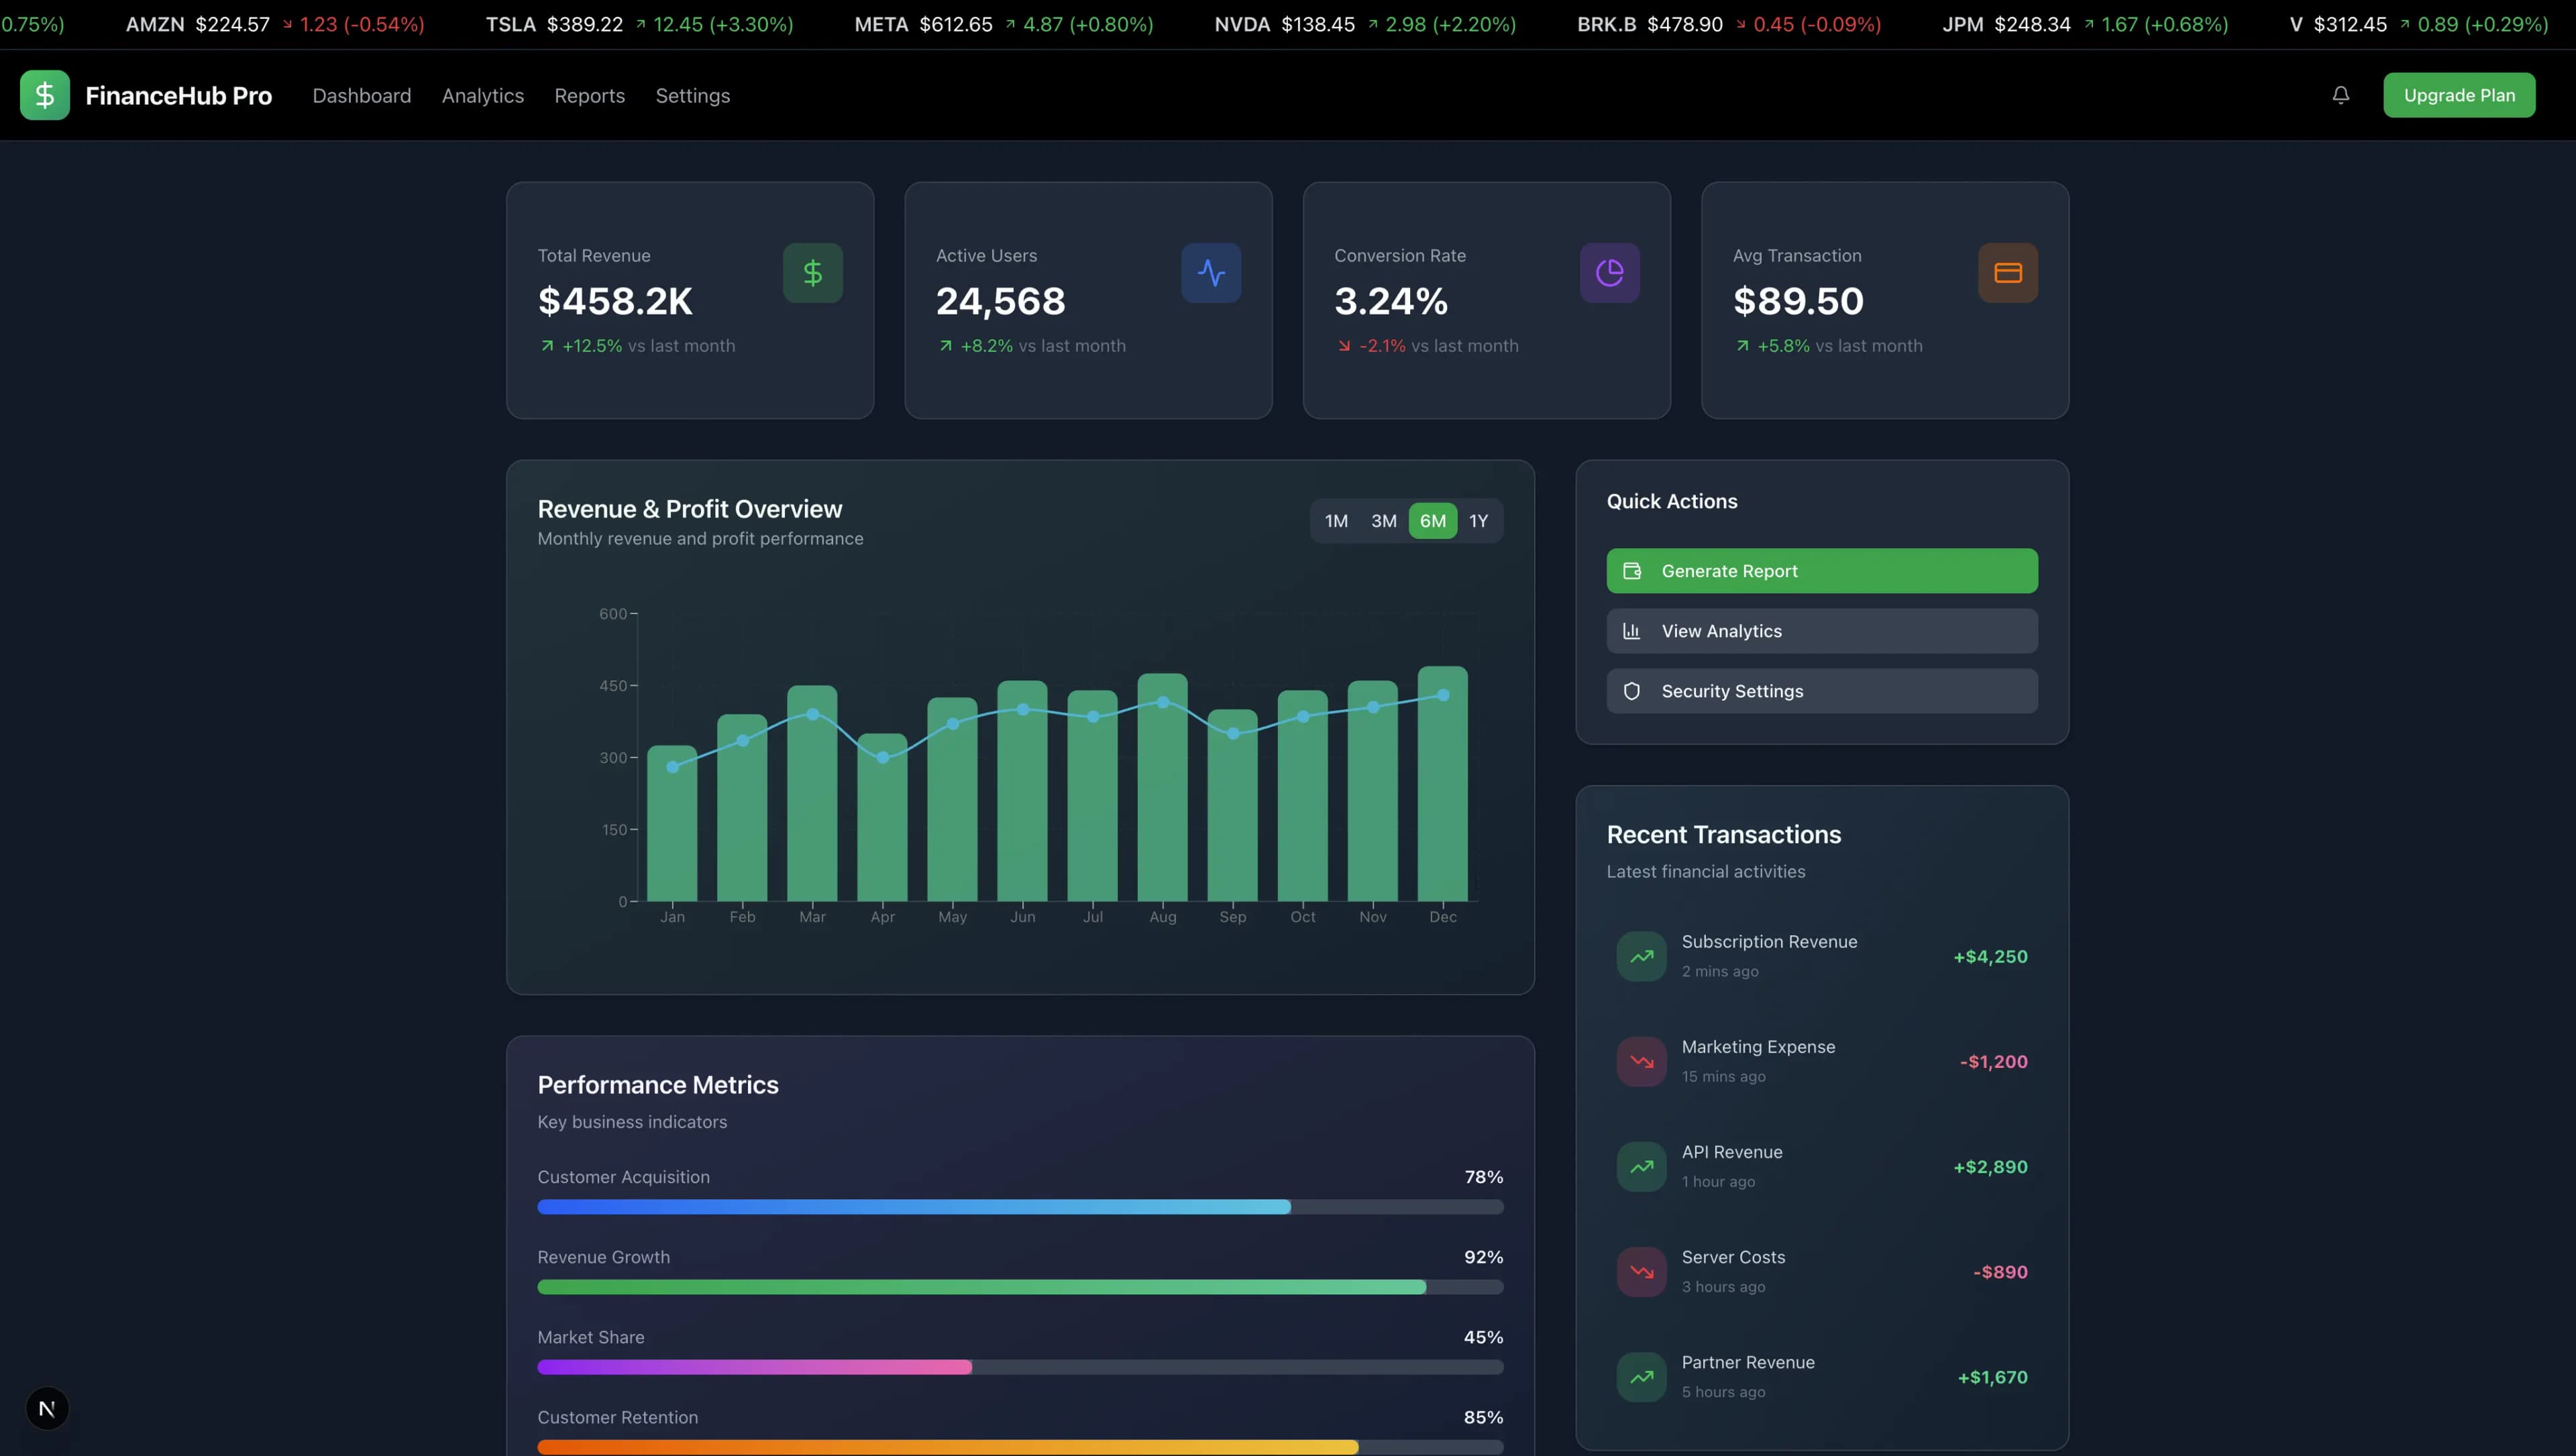Select the 3M time range toggle
The image size is (2576, 1456).
point(1383,520)
